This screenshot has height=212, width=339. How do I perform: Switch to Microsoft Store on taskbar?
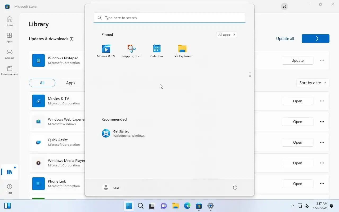click(199, 206)
